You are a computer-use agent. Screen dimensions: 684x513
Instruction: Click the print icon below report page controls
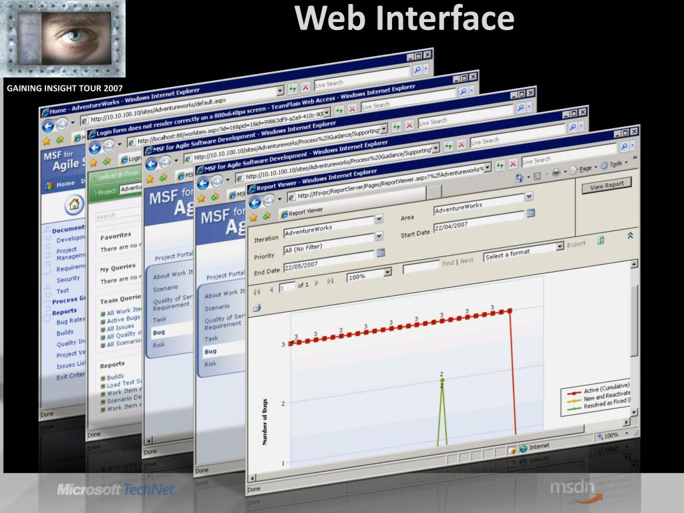257,308
